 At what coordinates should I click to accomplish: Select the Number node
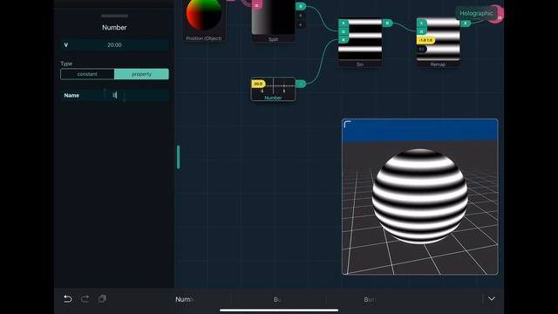point(273,89)
